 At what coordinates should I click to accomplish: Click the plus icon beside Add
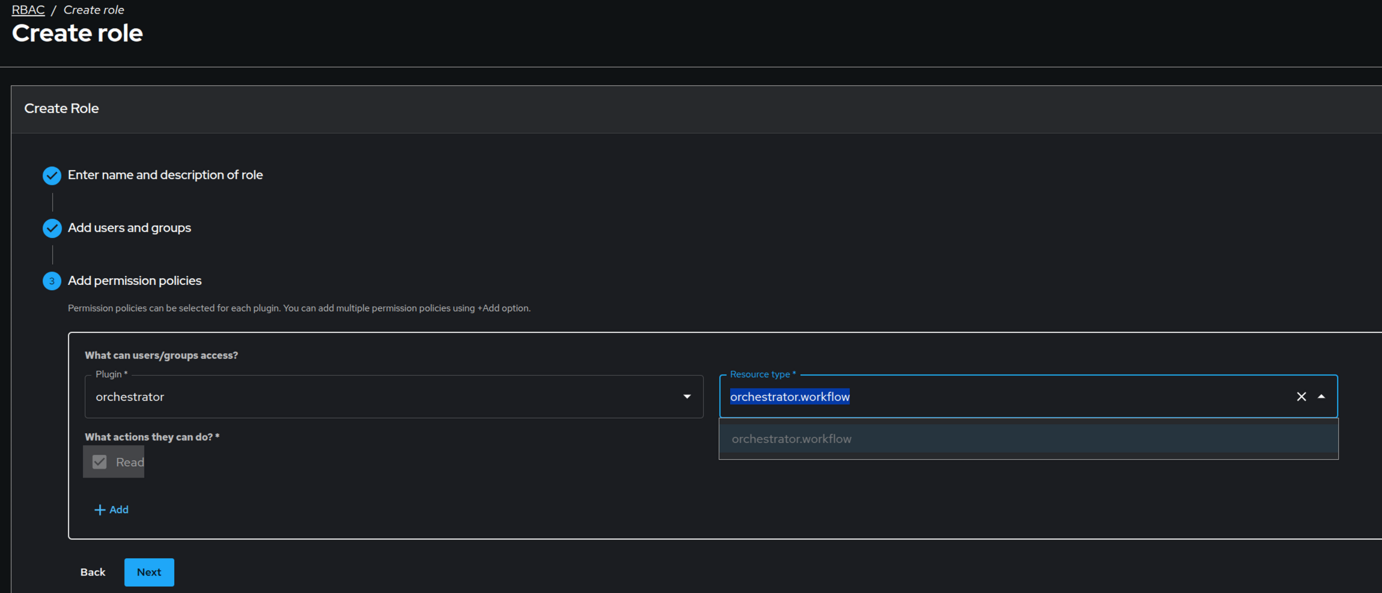tap(100, 510)
